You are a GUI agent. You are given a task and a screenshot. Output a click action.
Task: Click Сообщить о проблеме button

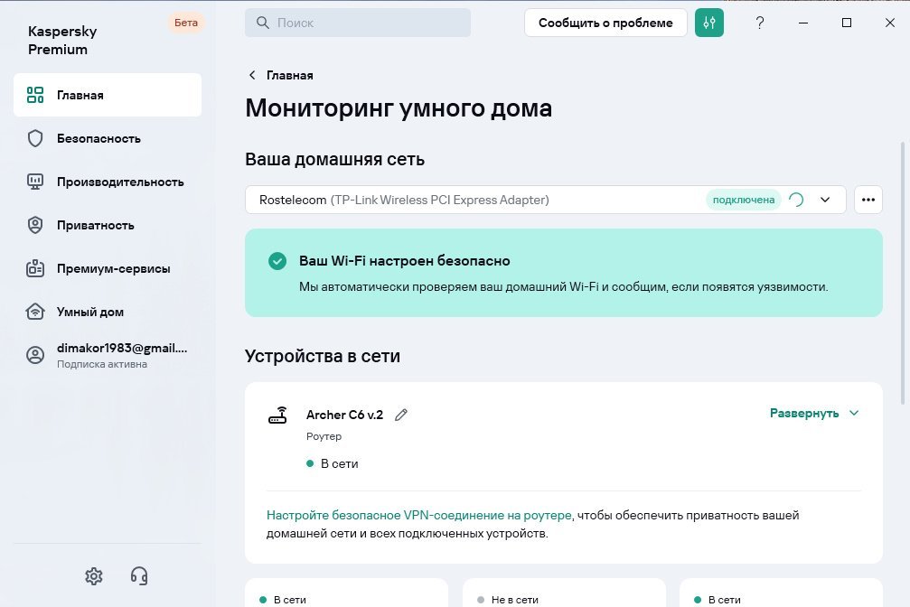[x=605, y=23]
